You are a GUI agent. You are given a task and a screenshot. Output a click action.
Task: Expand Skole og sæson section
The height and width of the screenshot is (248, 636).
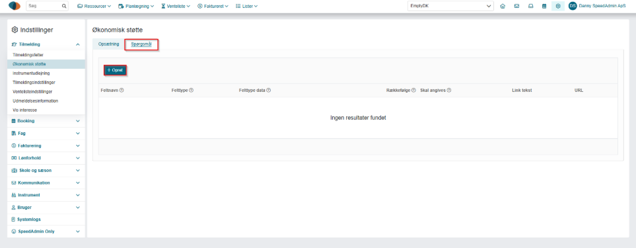(x=46, y=171)
